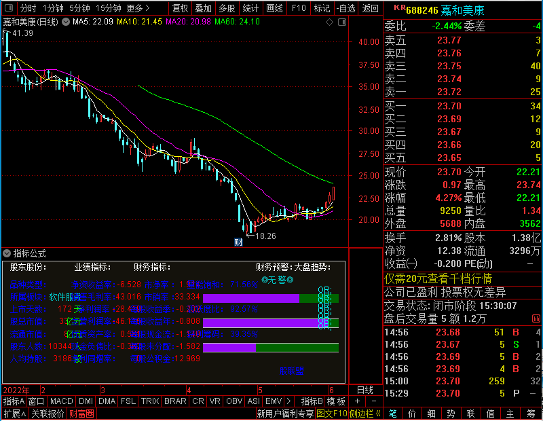Select the 5分钟 period
This screenshot has height=421, width=543.
(79, 8)
